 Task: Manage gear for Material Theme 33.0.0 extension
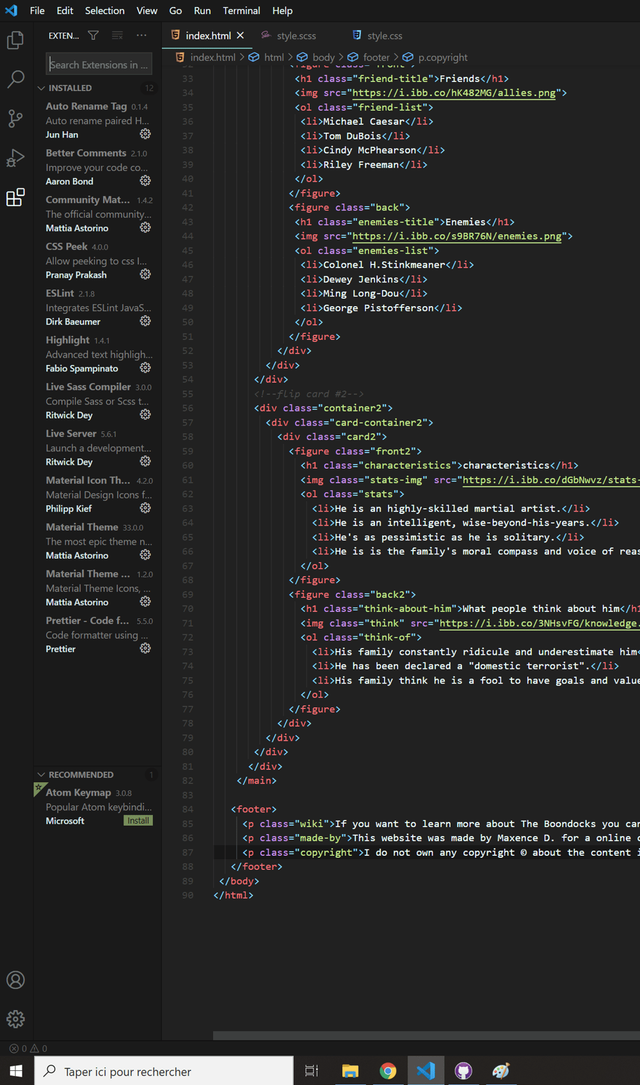tap(145, 554)
